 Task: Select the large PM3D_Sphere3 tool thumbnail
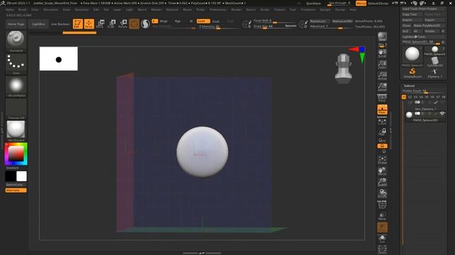coord(412,55)
